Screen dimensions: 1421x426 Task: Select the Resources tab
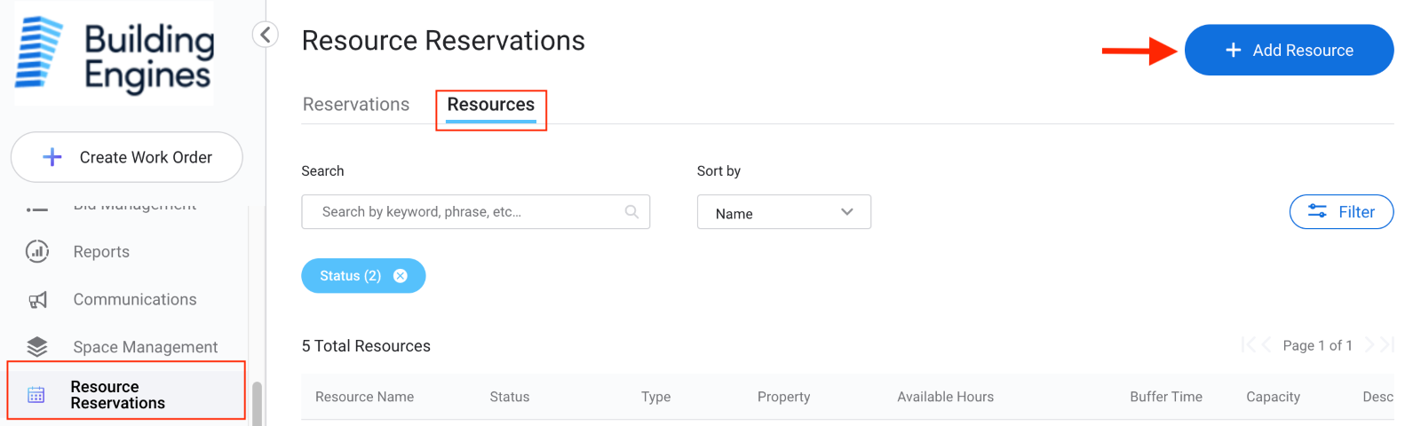coord(490,105)
